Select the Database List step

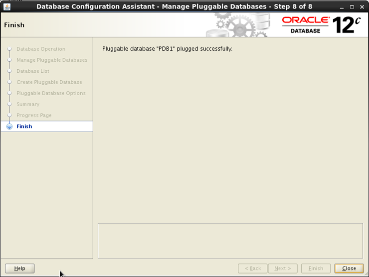pos(33,71)
